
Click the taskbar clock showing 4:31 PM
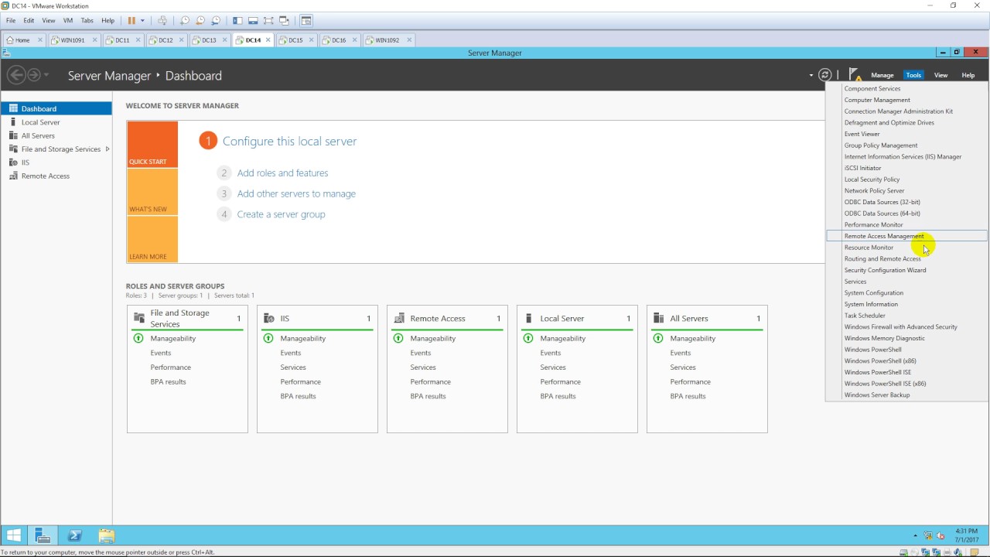(x=967, y=535)
